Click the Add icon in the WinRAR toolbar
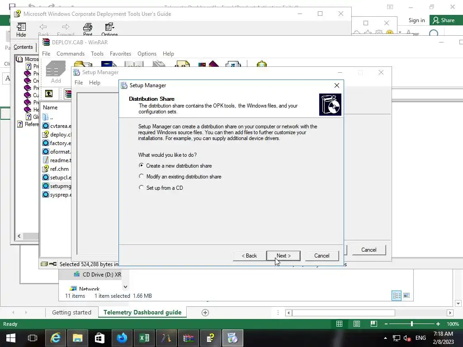Screen dimensions: 463x347 pos(56,69)
